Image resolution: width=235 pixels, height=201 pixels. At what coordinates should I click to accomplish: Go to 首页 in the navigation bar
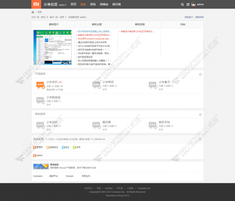point(73,4)
